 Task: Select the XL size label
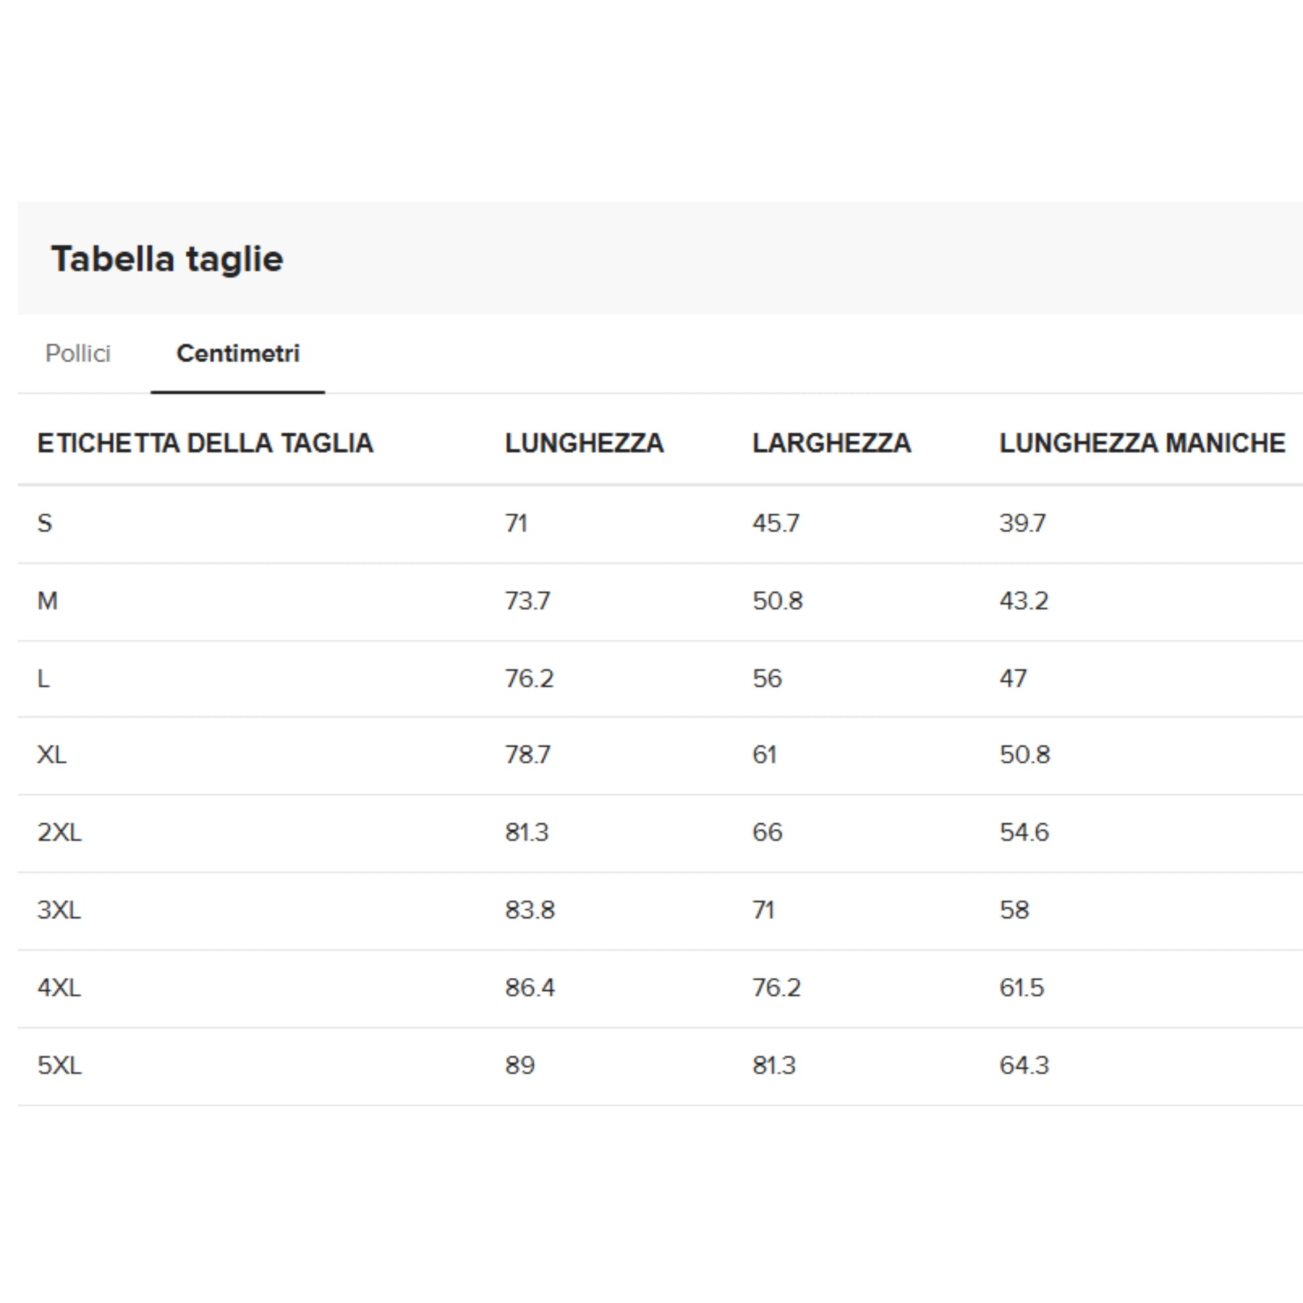tap(52, 755)
